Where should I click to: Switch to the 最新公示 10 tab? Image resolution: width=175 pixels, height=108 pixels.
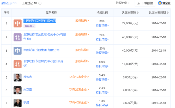pyautogui.click(x=9, y=3)
